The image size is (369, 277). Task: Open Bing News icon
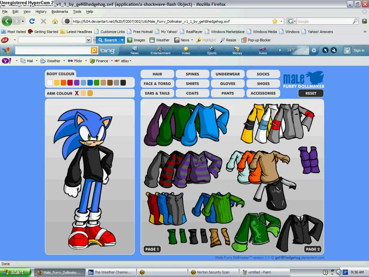click(135, 50)
